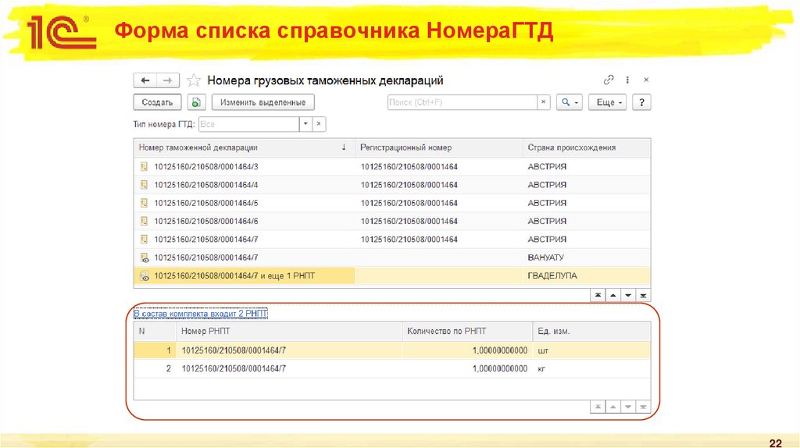The image size is (800, 448).
Task: Click the eye-marked icon of the ВАНУАТУ row
Action: pos(145,258)
